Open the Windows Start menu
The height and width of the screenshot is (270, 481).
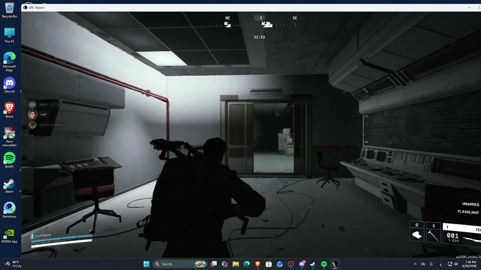tap(146, 264)
